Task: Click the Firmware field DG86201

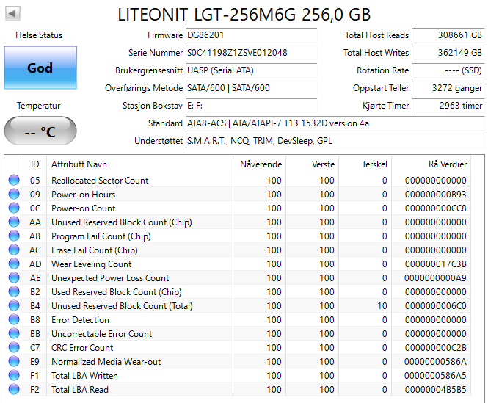Action: click(252, 35)
